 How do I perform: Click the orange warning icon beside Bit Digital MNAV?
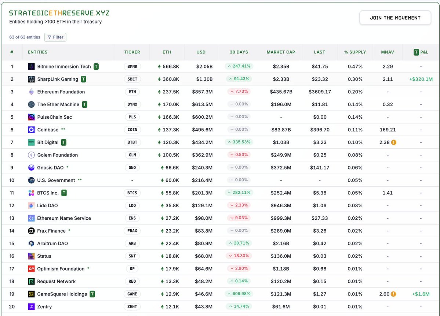[x=394, y=142]
